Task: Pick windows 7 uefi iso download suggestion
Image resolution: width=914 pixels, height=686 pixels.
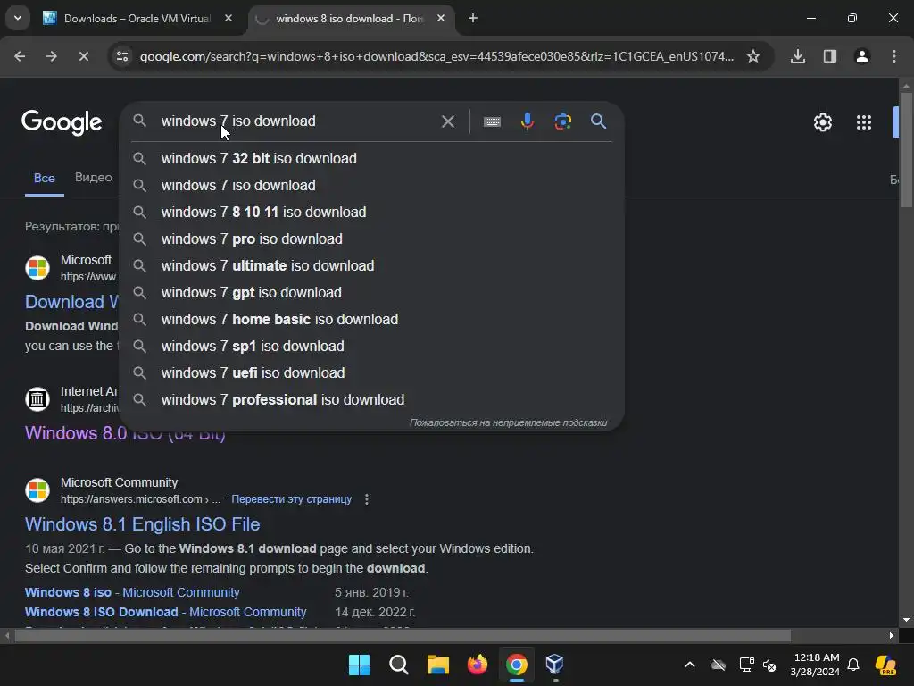Action: pyautogui.click(x=372, y=373)
